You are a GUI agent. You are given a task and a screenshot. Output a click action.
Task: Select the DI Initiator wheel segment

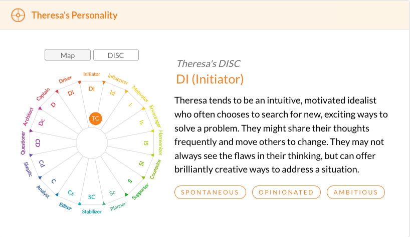[92, 89]
